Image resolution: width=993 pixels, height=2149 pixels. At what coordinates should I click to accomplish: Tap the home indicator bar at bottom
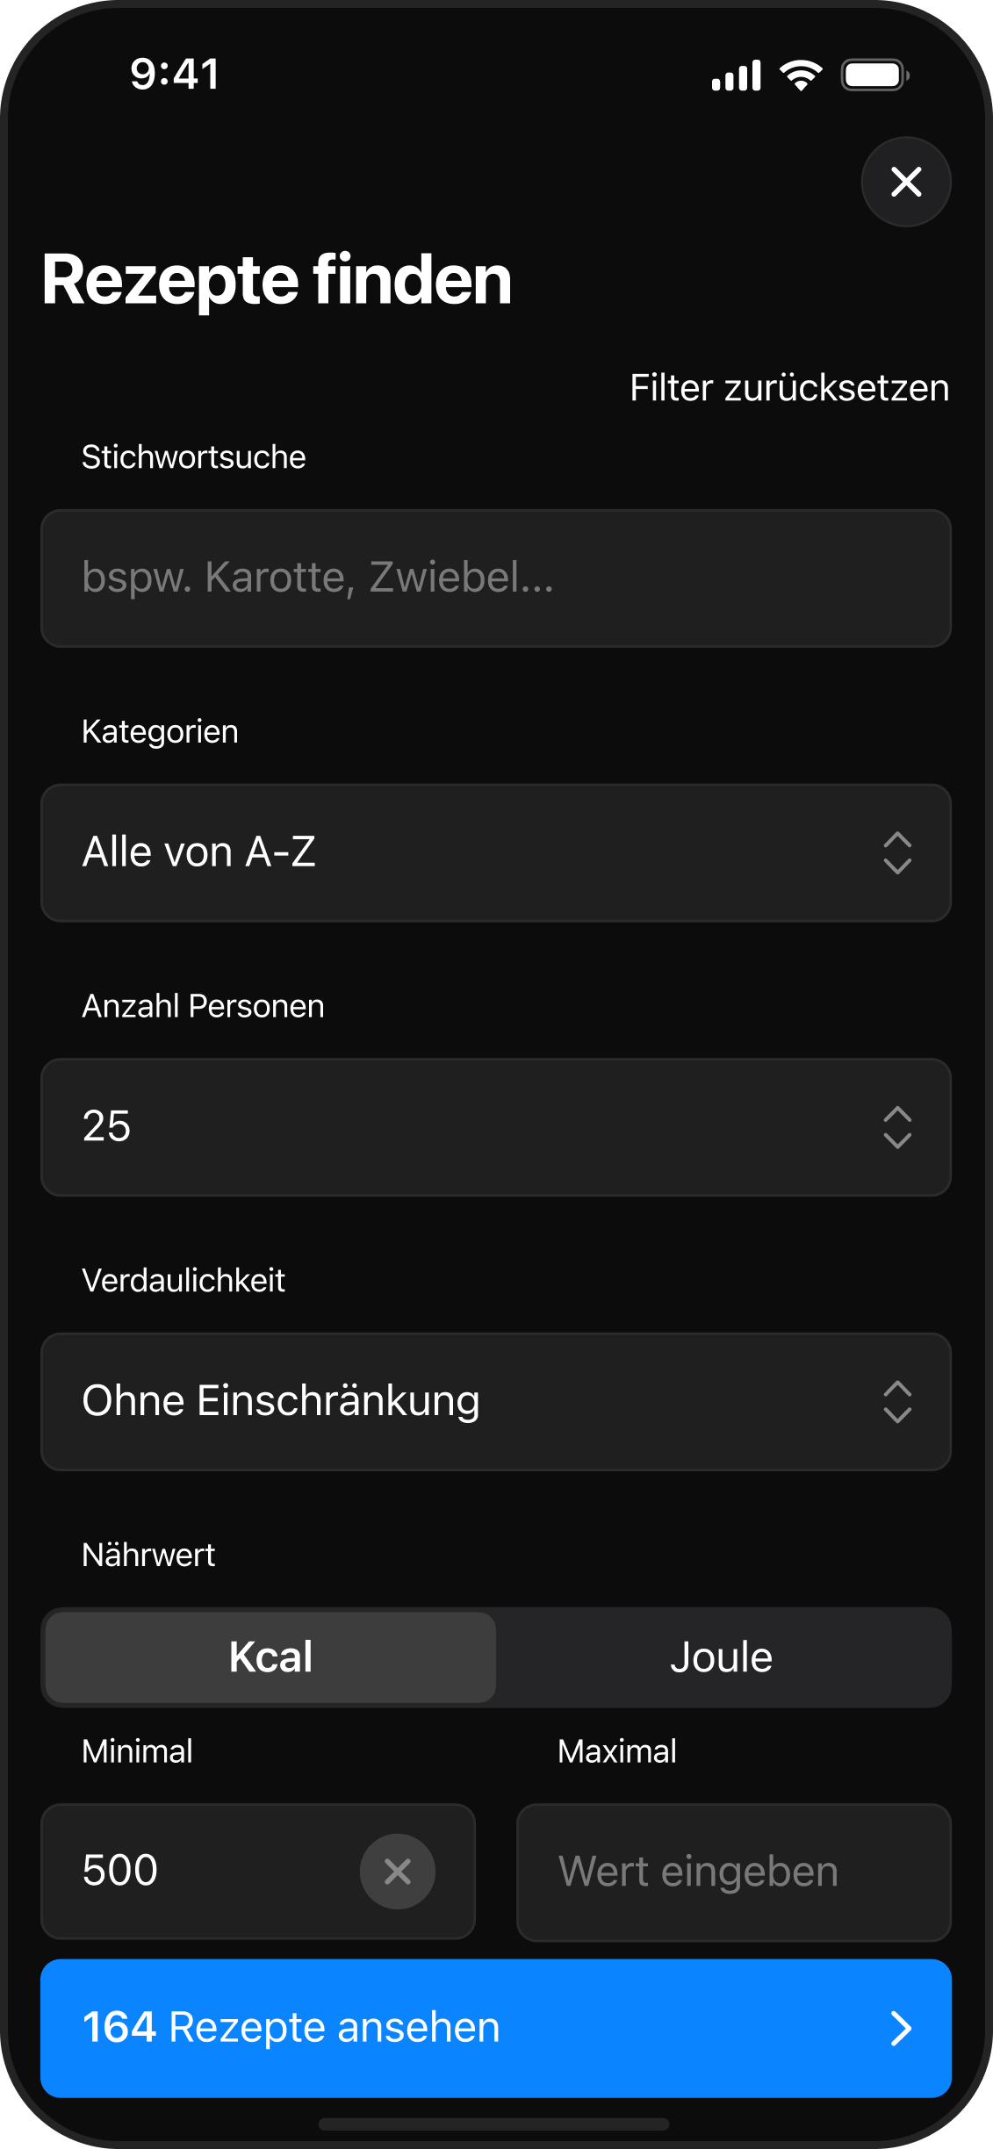494,2124
